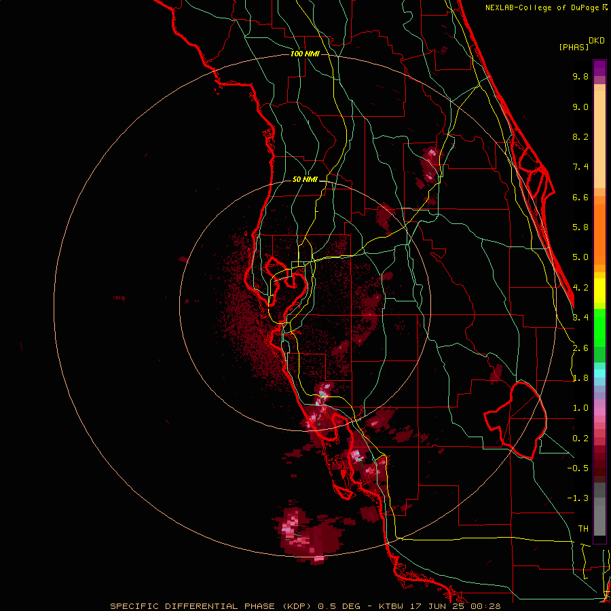This screenshot has width=611, height=611.
Task: Click the 100 NMI range ring label
Action: click(305, 54)
